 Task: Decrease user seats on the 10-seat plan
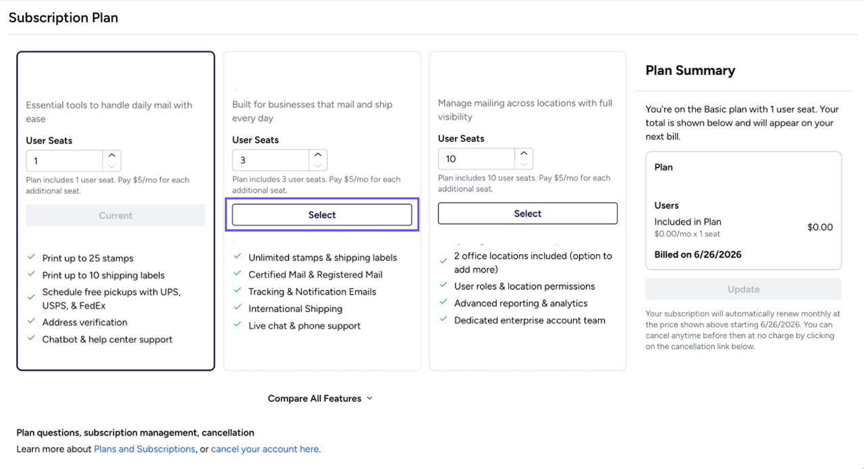(x=524, y=164)
